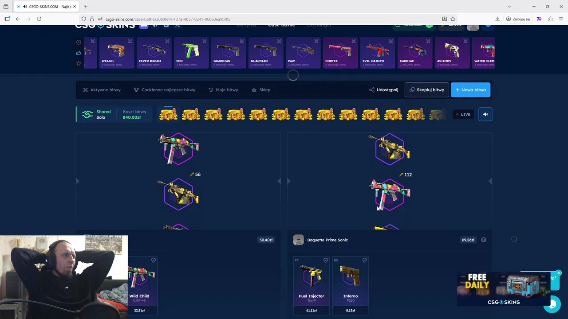This screenshot has height=319, width=568.
Task: Click the right player's right spinner arrow
Action: point(490,181)
